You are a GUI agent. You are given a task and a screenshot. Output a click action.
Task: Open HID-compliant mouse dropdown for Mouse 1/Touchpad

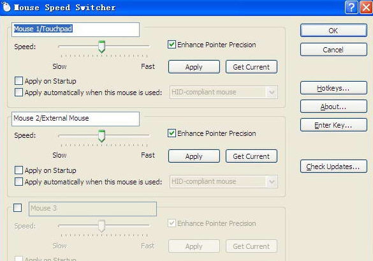tap(224, 92)
